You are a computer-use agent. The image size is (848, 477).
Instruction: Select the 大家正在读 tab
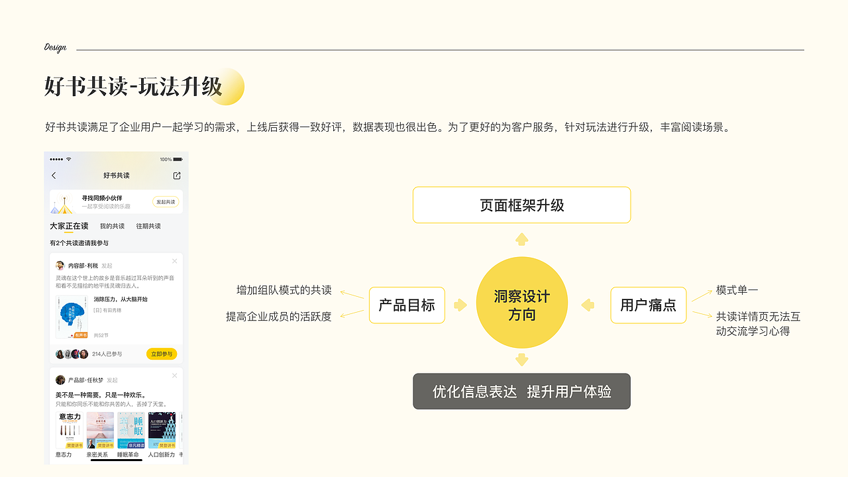(69, 226)
